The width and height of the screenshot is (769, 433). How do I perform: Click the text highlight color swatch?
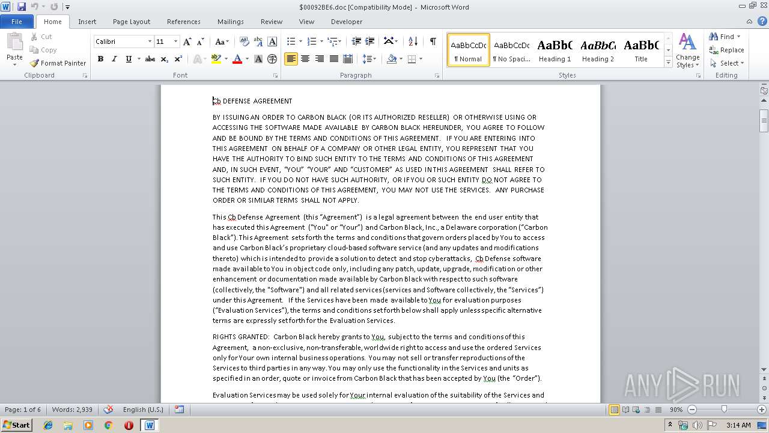pos(216,59)
